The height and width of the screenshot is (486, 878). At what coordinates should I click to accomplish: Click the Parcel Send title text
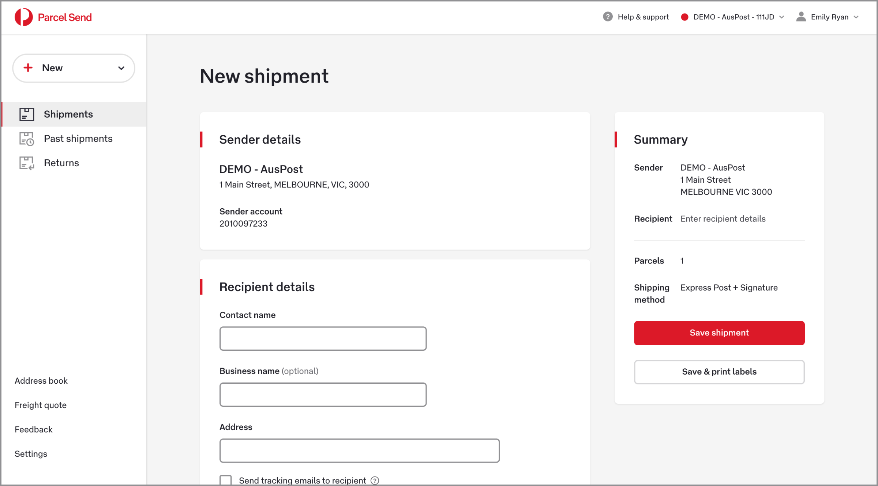65,17
